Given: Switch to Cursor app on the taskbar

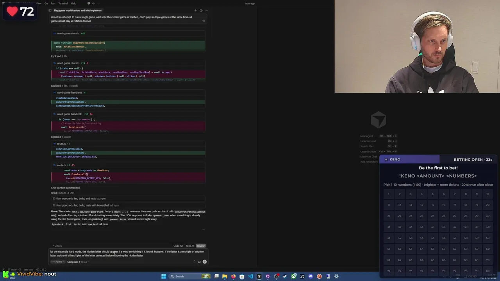Looking at the screenshot, I should (x=259, y=276).
